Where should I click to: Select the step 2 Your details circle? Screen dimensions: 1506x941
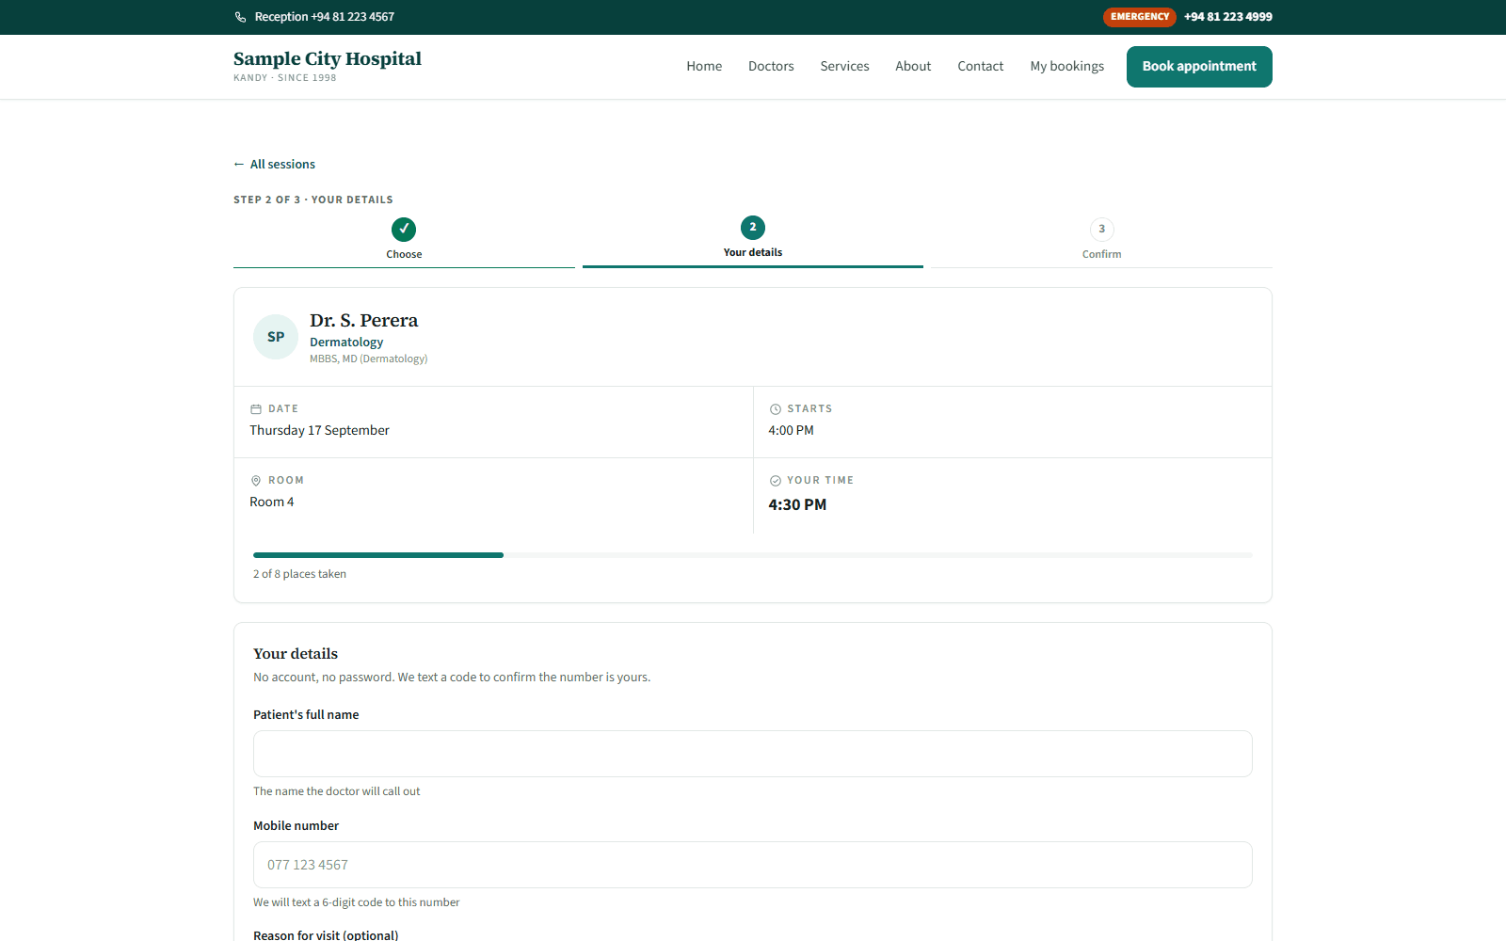click(753, 228)
